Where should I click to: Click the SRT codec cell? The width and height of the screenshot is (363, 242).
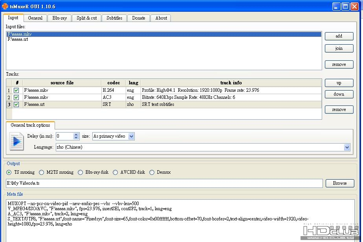click(113, 104)
